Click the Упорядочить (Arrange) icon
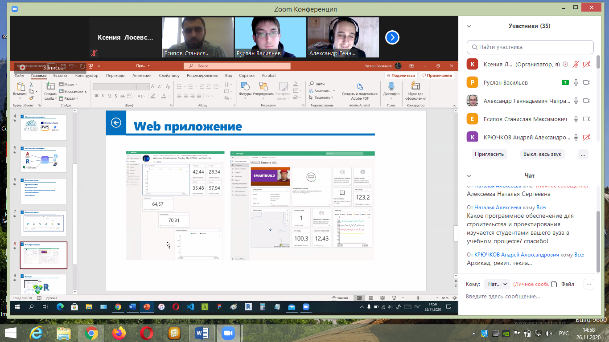This screenshot has width=609, height=342. pyautogui.click(x=263, y=86)
